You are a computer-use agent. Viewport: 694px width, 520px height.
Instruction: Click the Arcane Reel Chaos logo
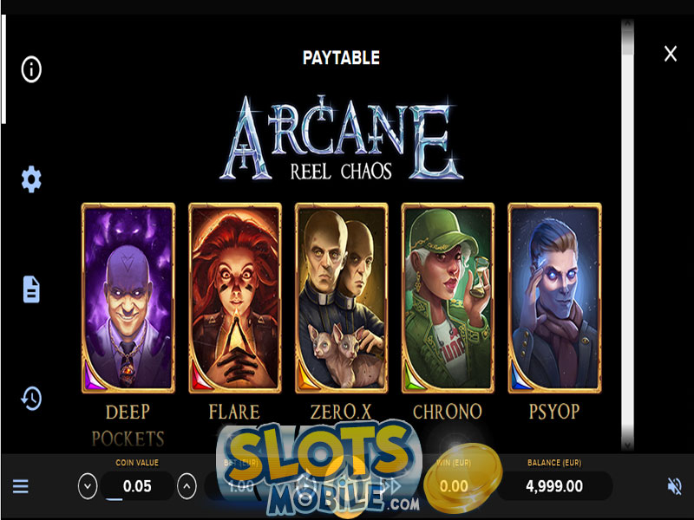pyautogui.click(x=341, y=138)
